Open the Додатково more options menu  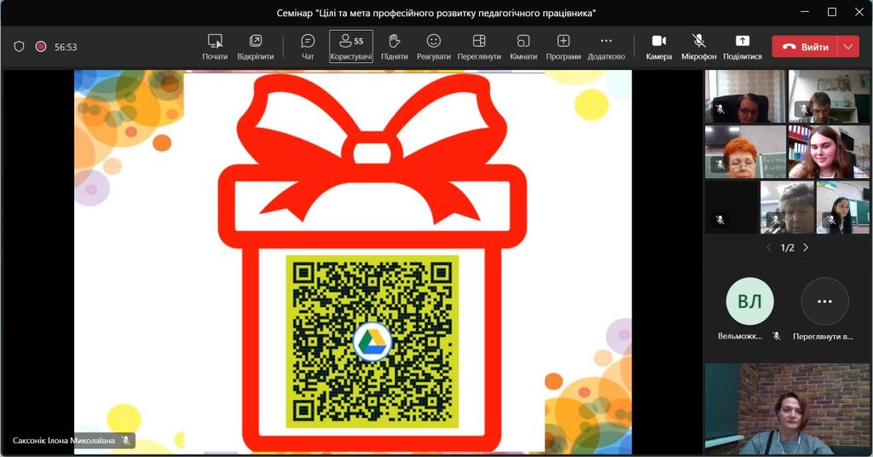click(606, 47)
